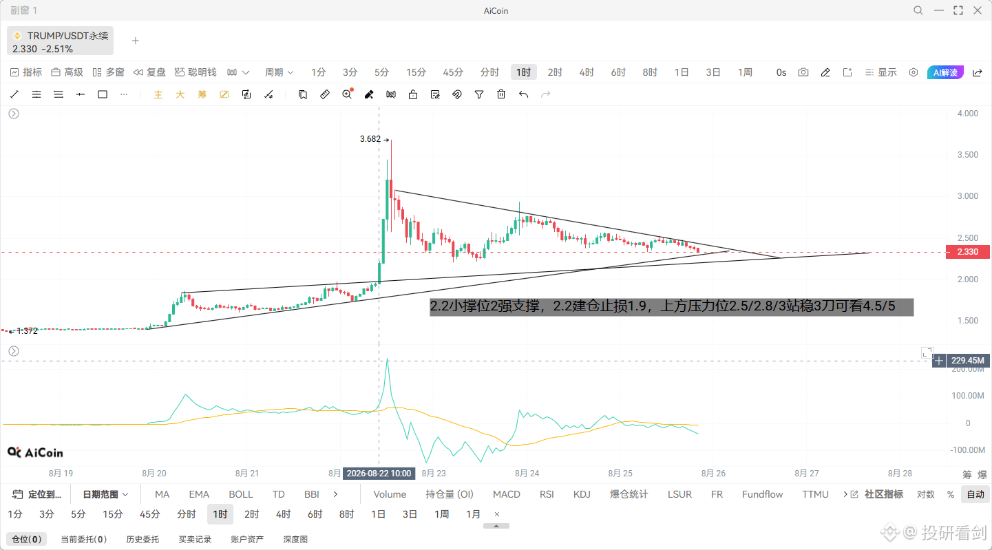Expand the chart type candlestick dropdown
The width and height of the screenshot is (992, 550).
pos(238,72)
